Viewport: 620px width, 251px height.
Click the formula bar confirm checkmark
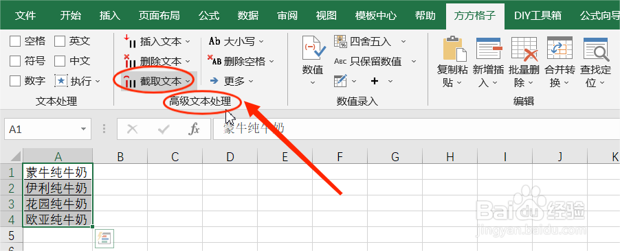(164, 129)
